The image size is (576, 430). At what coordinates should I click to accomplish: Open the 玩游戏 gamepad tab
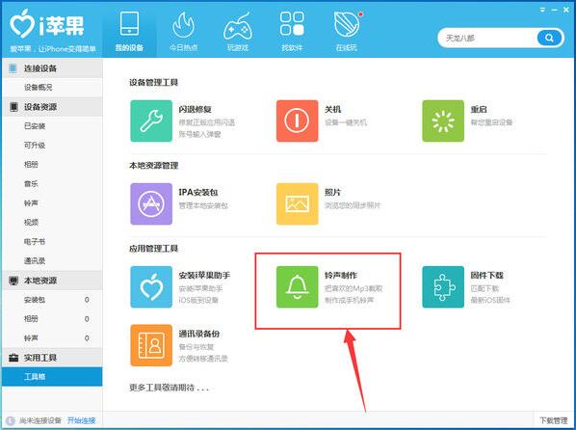tap(238, 31)
